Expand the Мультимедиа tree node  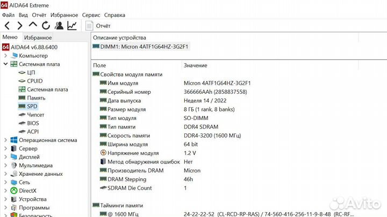(x=5, y=166)
